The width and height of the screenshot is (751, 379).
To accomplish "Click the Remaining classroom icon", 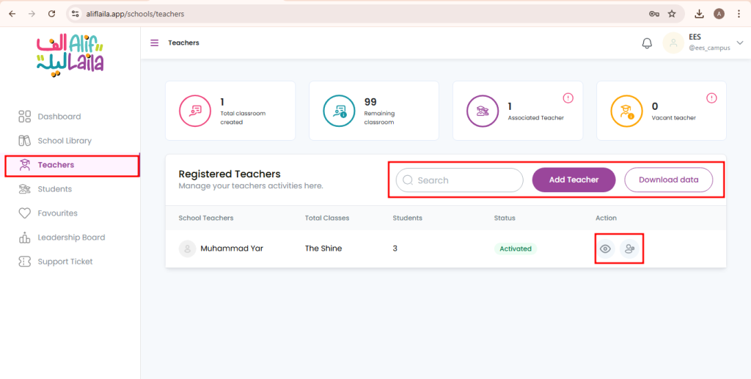I will click(x=339, y=111).
